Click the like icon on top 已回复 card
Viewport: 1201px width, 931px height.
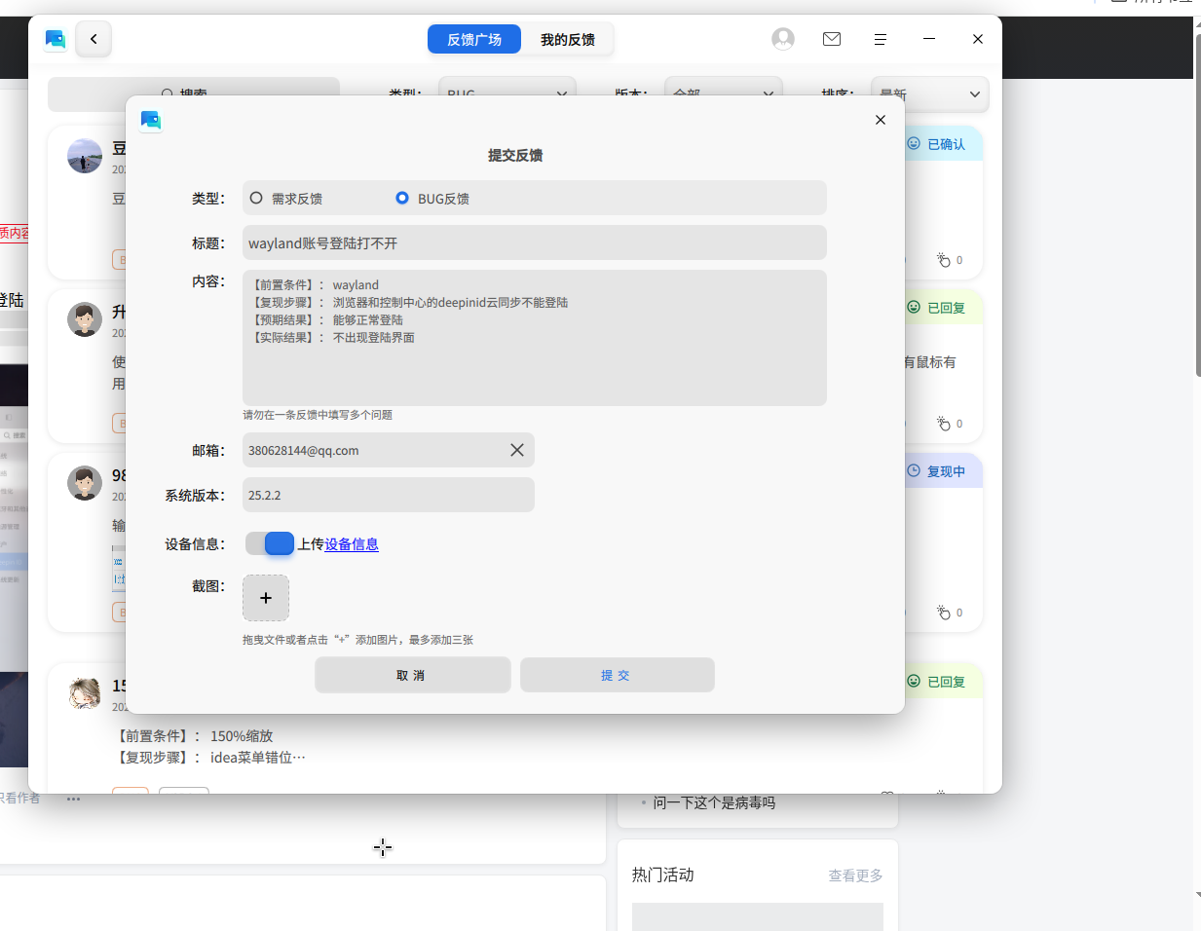click(x=943, y=424)
